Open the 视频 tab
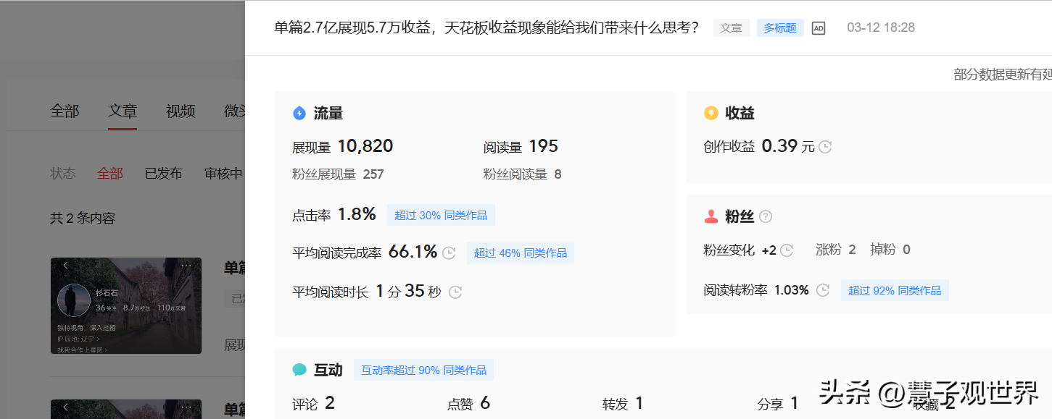Screen dimensions: 1052x419 click(181, 111)
